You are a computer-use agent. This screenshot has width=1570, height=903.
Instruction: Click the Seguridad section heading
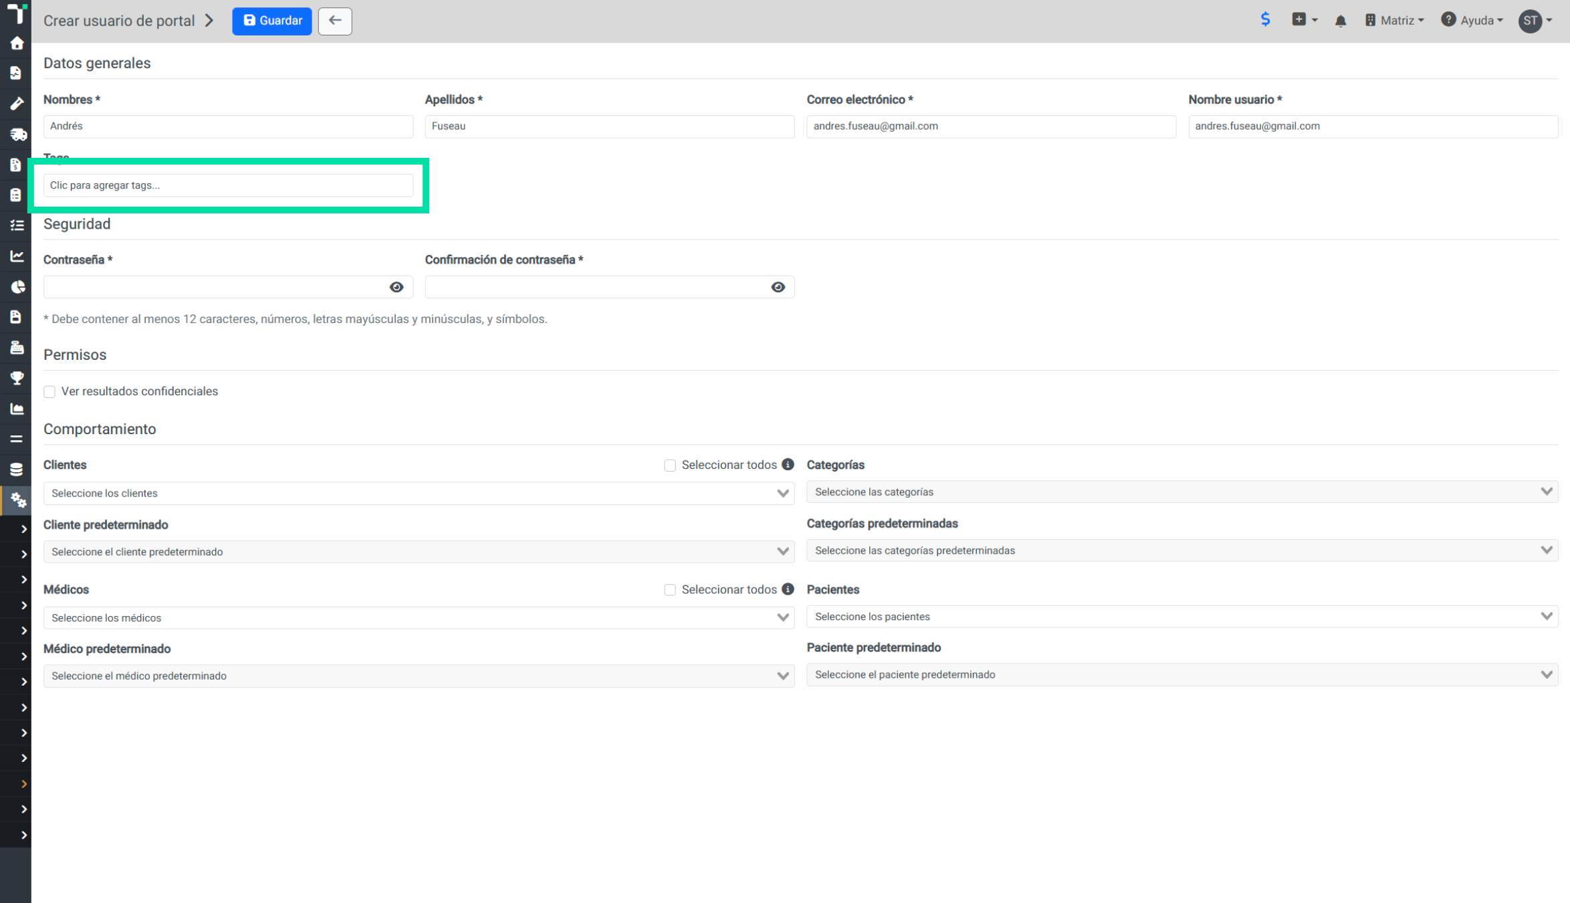[77, 224]
